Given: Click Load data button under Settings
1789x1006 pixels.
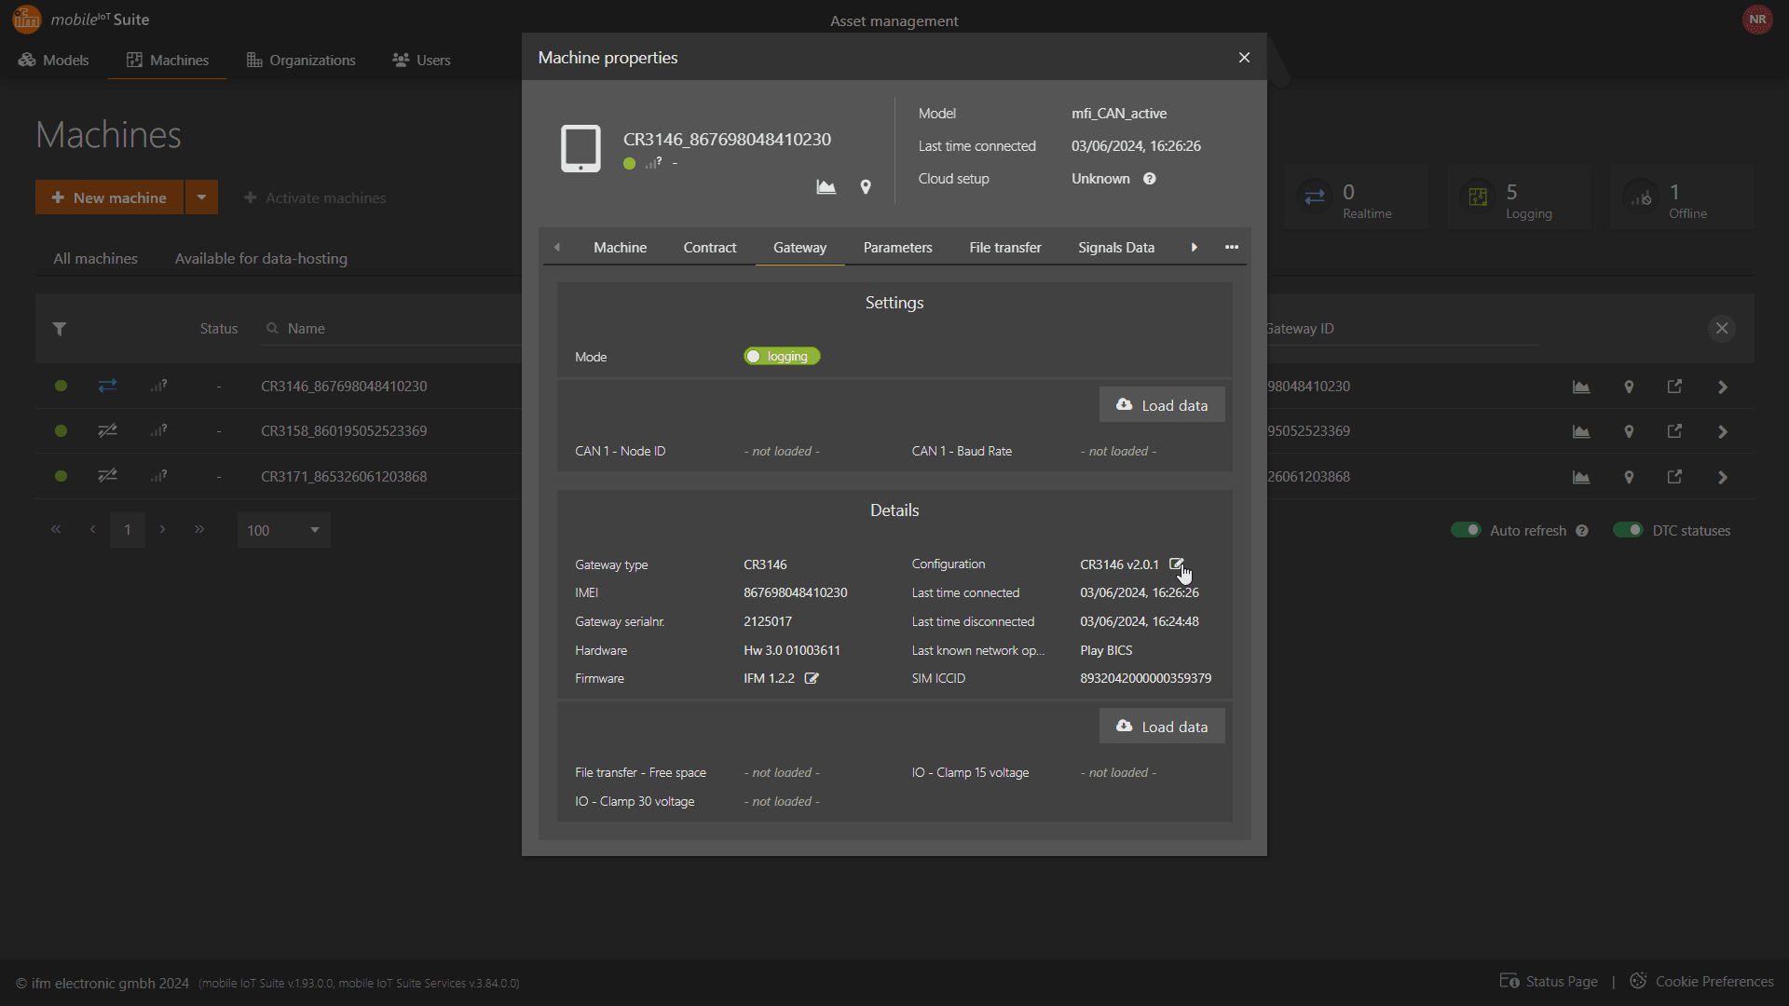Looking at the screenshot, I should [1161, 405].
